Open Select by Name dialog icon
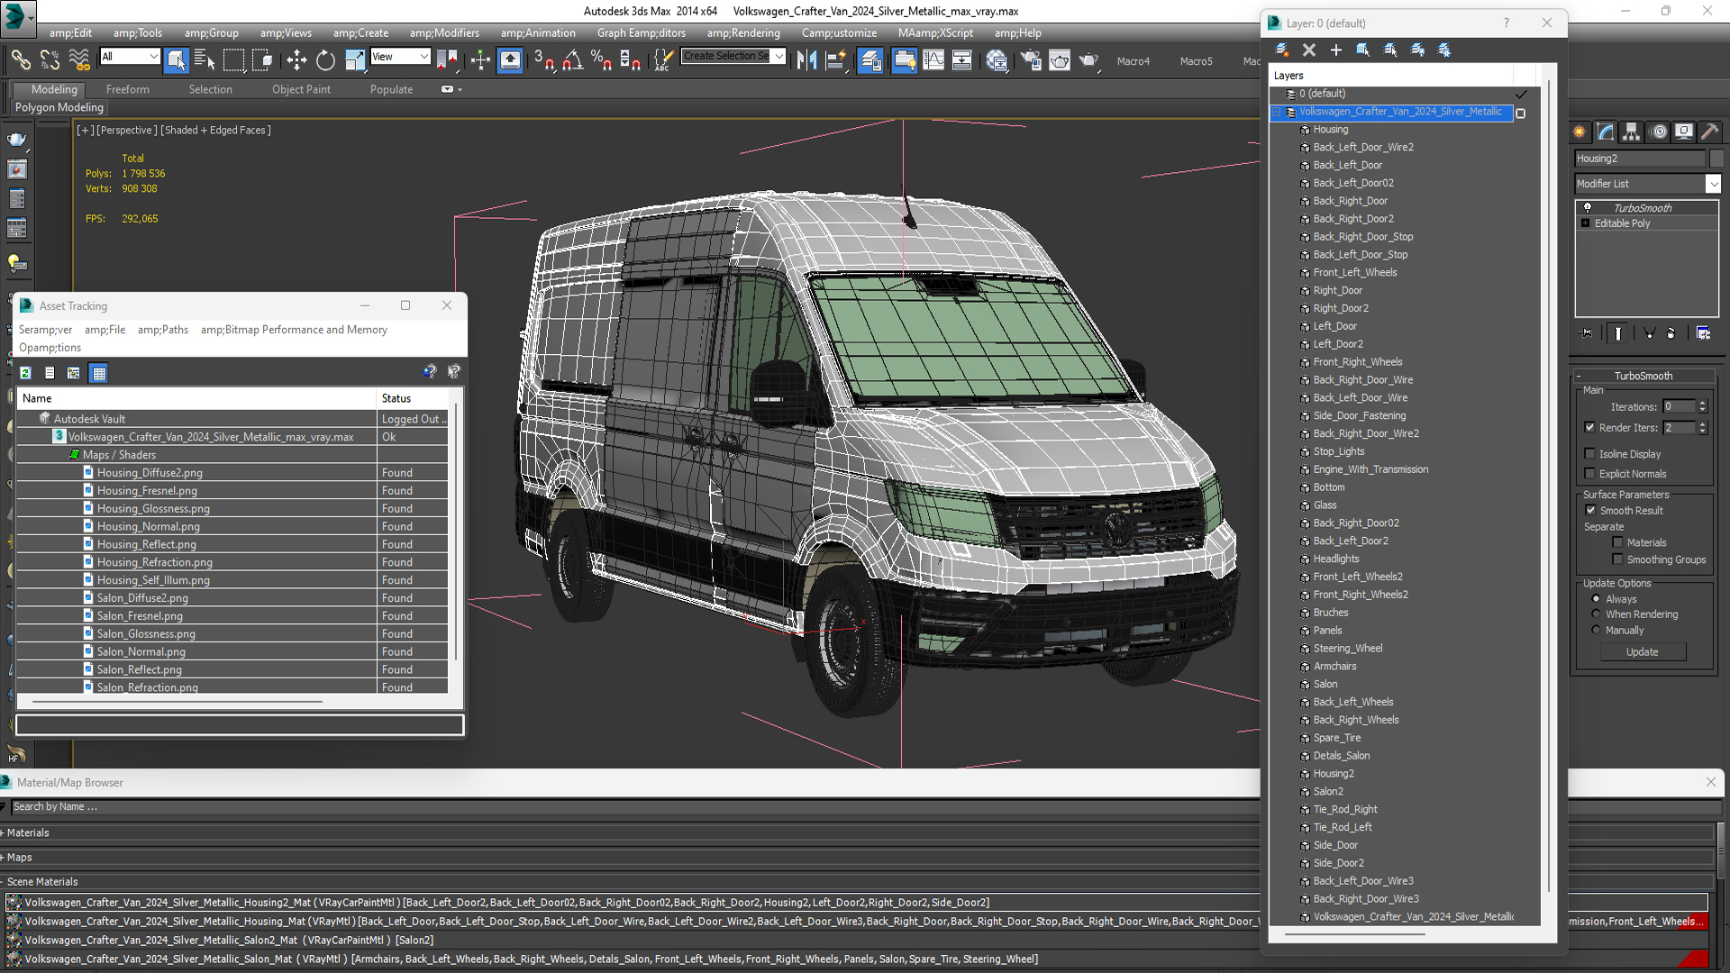The image size is (1730, 973). point(205,60)
